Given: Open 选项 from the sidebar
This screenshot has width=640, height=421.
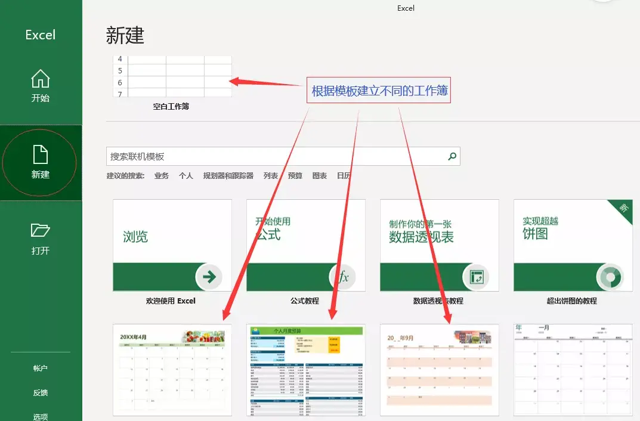Looking at the screenshot, I should (x=39, y=416).
